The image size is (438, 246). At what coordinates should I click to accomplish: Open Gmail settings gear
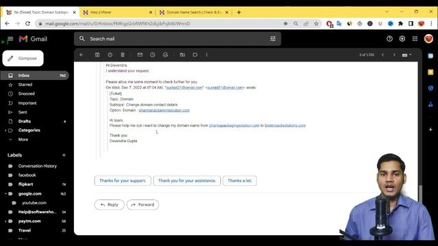(x=402, y=39)
